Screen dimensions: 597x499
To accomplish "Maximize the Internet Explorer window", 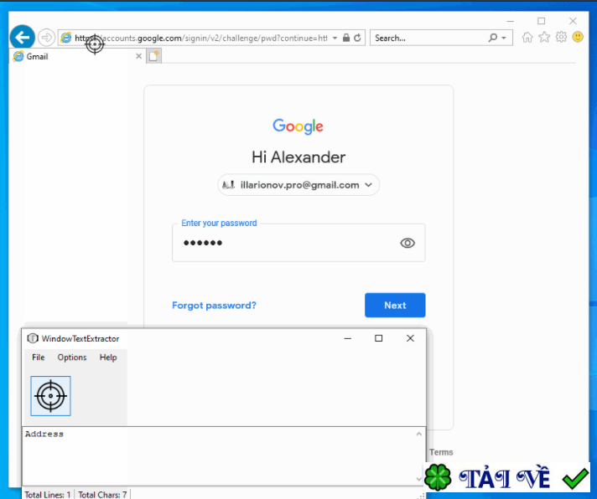I will 541,21.
